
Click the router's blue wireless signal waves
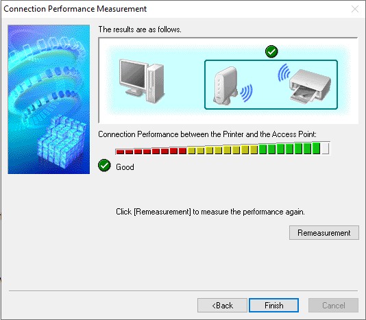(247, 93)
